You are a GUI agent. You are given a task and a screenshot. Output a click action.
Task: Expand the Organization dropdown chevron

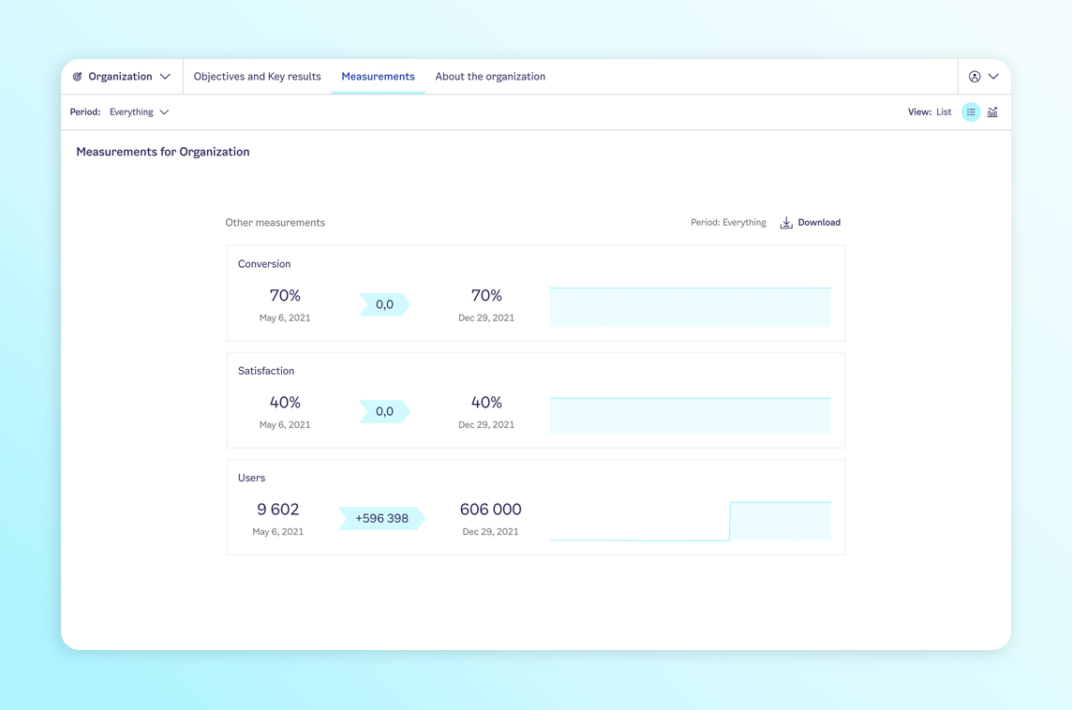pyautogui.click(x=165, y=77)
